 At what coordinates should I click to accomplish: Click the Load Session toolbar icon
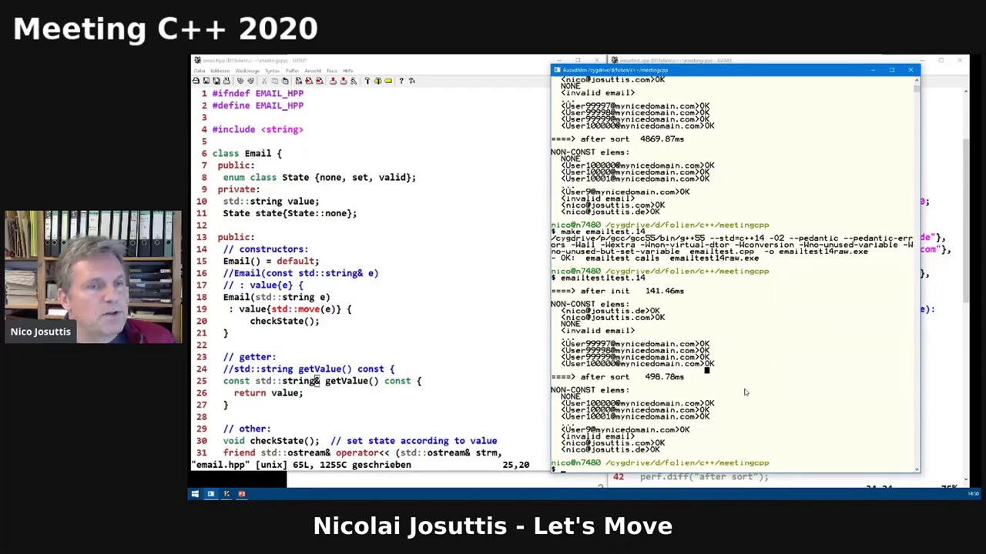coord(333,81)
